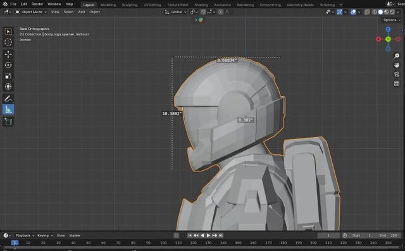The width and height of the screenshot is (405, 251).
Task: Click the Start frame field
Action: click(x=361, y=235)
